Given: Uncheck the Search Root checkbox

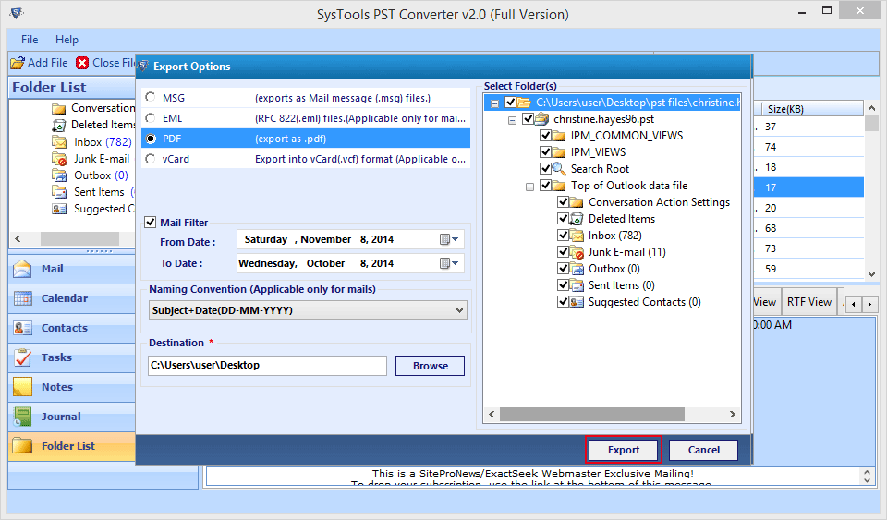Looking at the screenshot, I should pos(545,168).
